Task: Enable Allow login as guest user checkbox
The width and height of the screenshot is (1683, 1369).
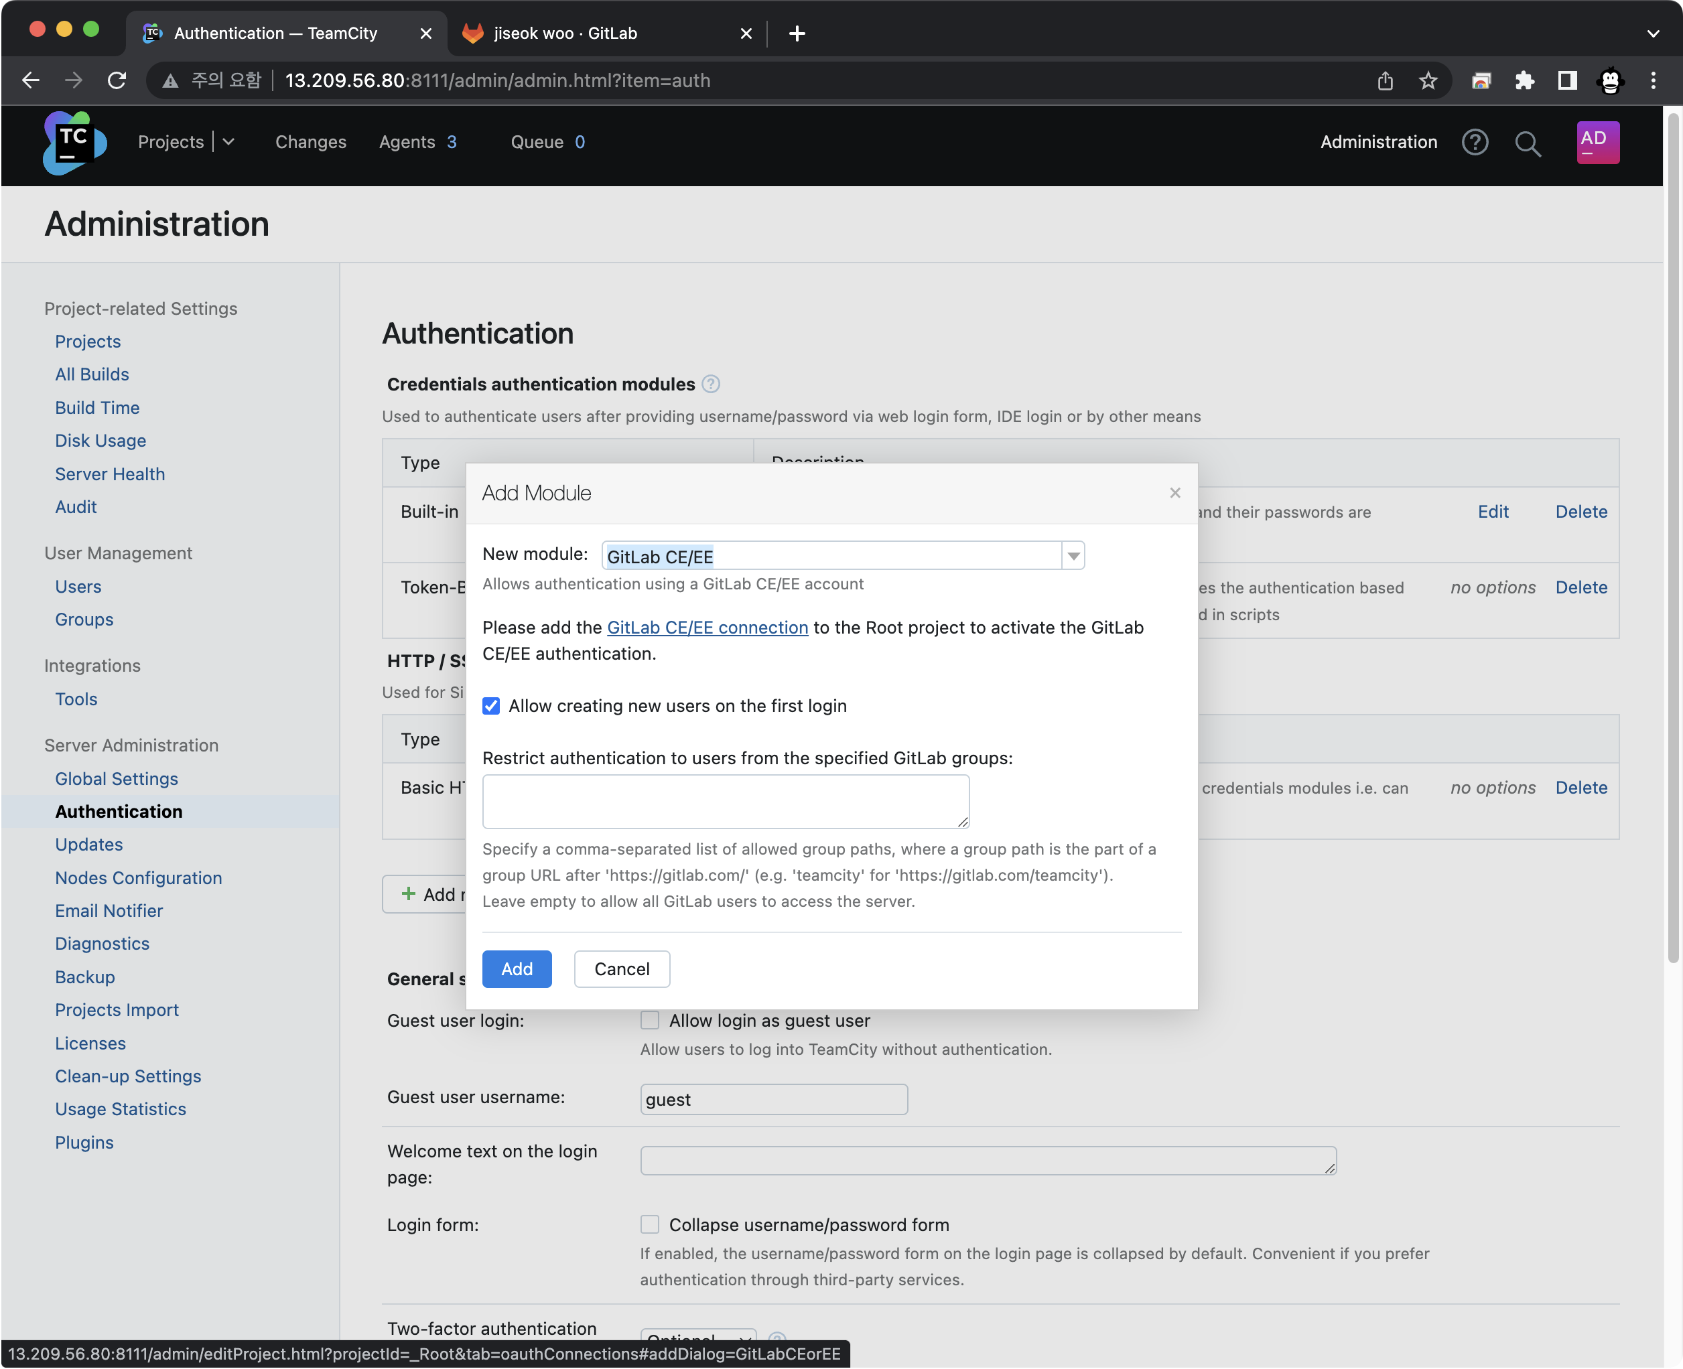Action: [649, 1021]
